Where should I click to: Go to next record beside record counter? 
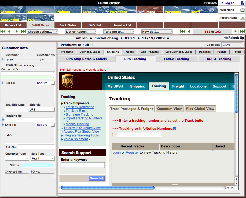point(235,32)
